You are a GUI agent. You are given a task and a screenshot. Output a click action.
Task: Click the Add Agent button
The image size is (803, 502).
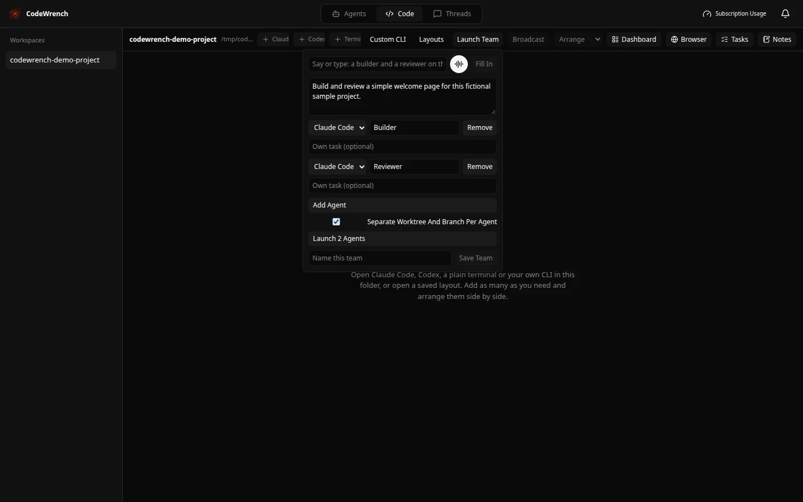(402, 205)
